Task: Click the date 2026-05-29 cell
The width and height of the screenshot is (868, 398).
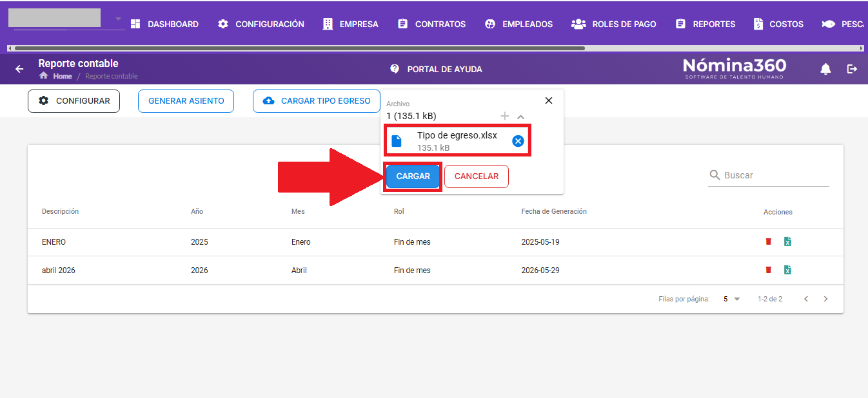Action: [540, 270]
